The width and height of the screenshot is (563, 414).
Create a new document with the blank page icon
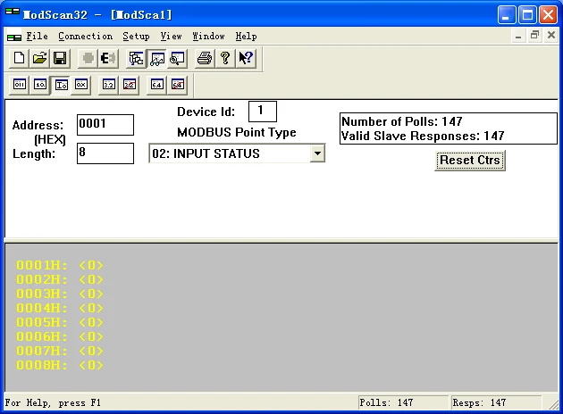19,58
